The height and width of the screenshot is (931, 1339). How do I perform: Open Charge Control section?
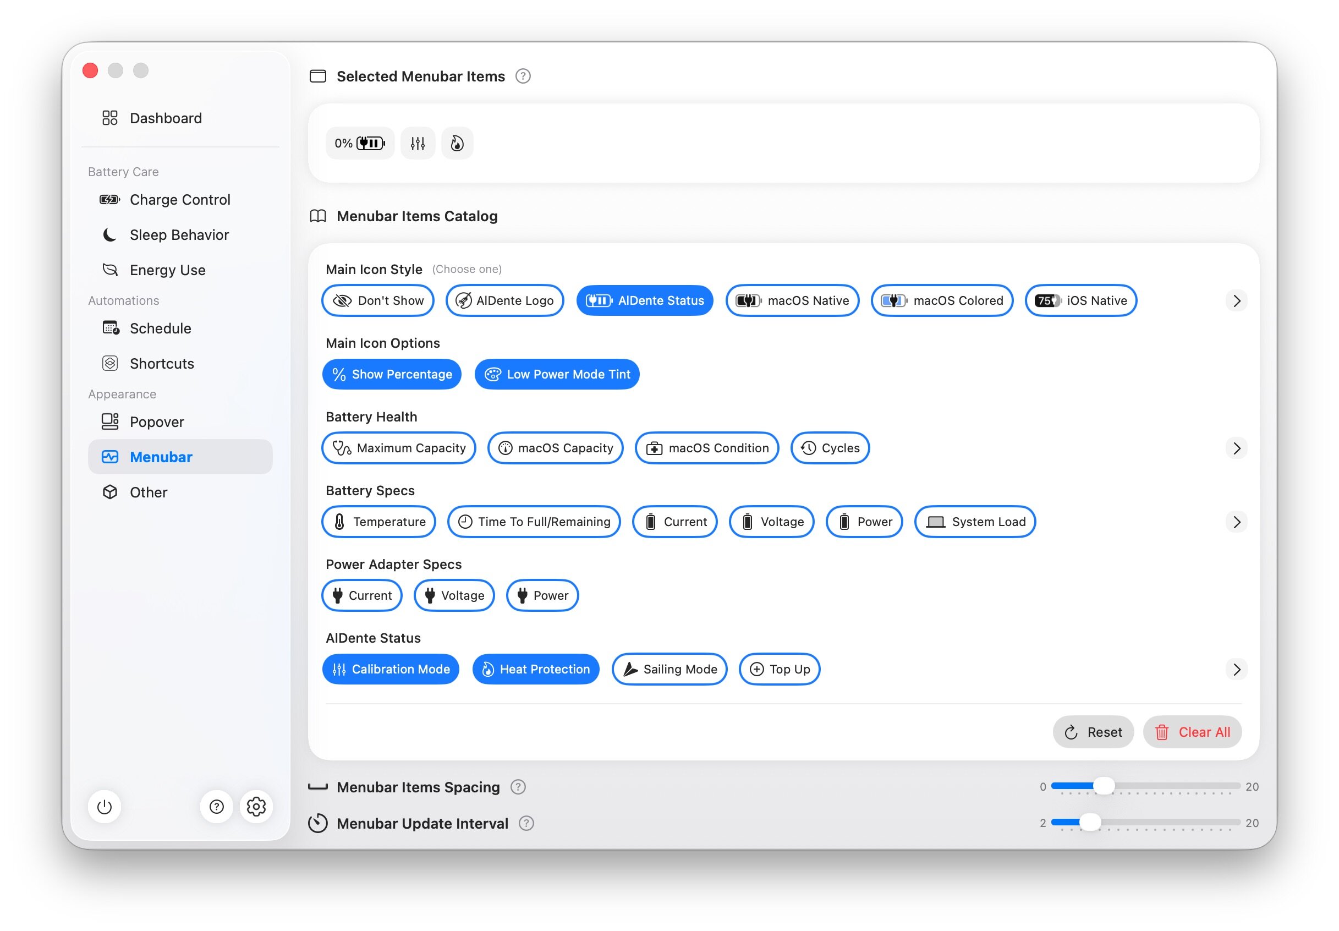(x=180, y=200)
